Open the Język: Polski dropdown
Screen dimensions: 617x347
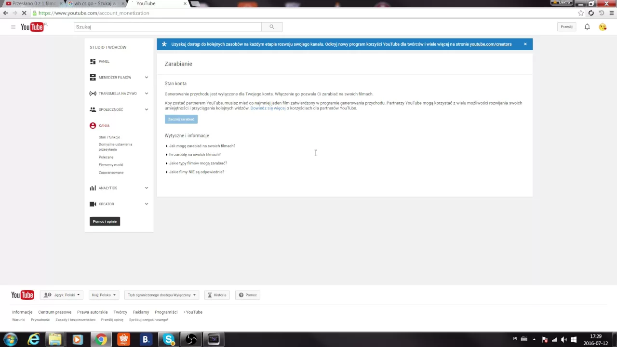point(62,295)
